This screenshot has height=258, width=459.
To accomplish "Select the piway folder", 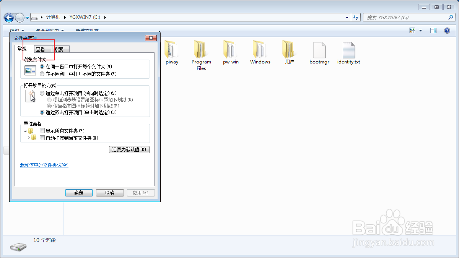I will [x=172, y=53].
